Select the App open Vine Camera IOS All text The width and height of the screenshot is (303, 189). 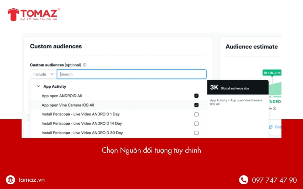68,105
